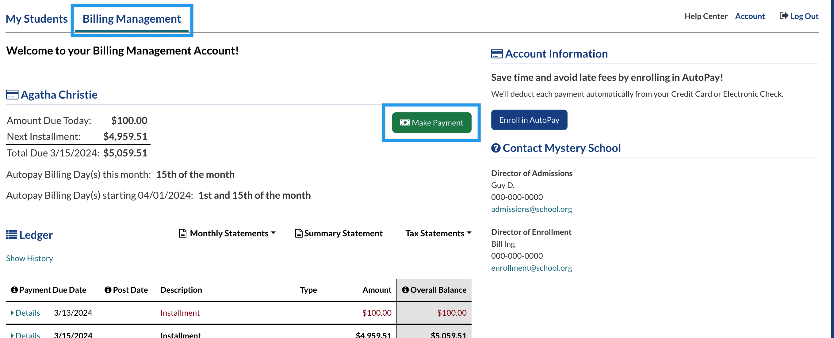The width and height of the screenshot is (834, 338).
Task: Click the card icon beside Agatha Christie
Action: [12, 95]
